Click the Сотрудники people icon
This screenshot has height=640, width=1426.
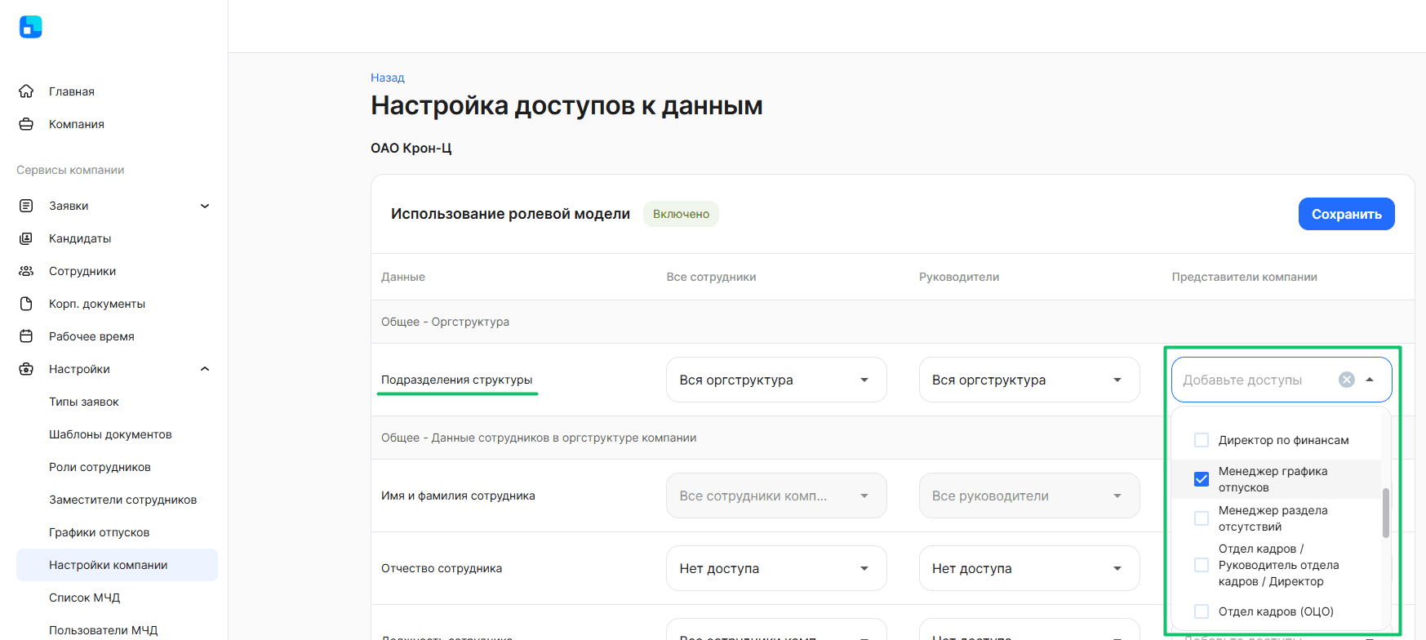click(26, 271)
